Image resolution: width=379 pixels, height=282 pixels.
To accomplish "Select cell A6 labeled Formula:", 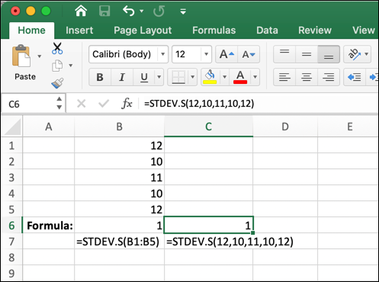I will point(49,226).
